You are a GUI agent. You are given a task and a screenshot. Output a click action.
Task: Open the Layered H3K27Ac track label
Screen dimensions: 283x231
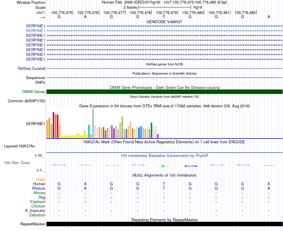[x=19, y=146]
